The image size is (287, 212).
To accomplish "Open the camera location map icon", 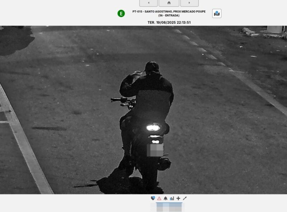I will click(x=217, y=14).
